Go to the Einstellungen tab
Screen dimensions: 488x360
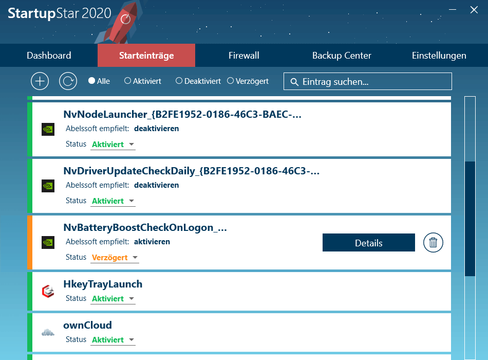439,55
